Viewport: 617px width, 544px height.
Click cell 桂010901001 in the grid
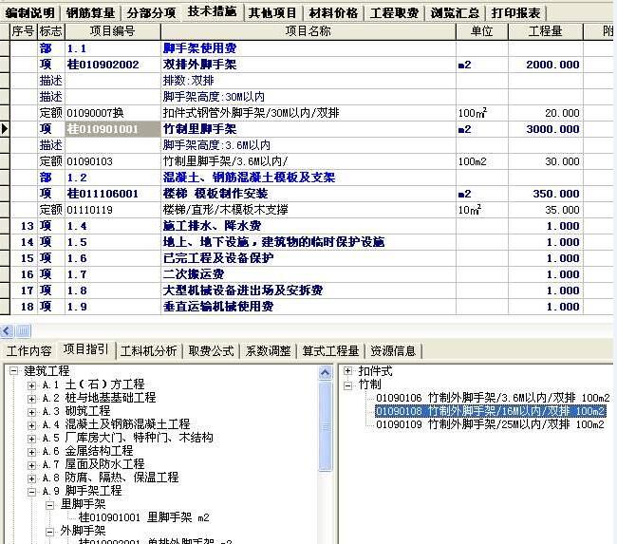113,129
